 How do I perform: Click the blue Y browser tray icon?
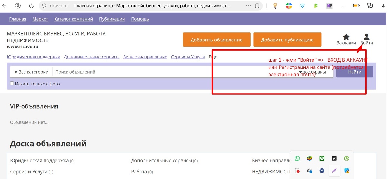[322, 171]
